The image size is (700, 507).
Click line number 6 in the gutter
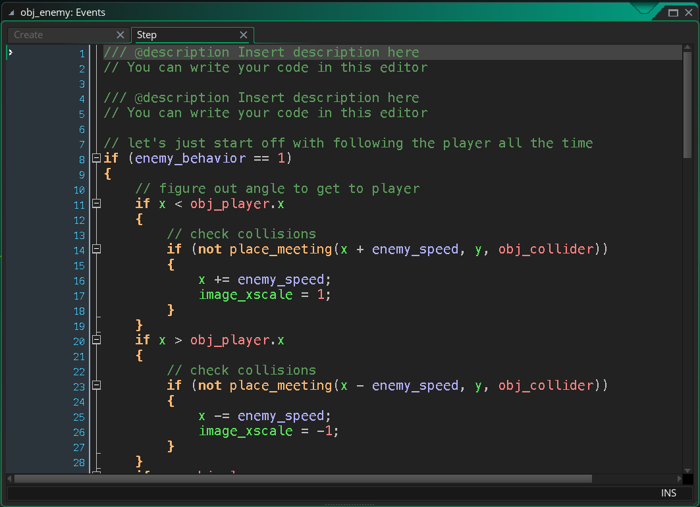pyautogui.click(x=82, y=130)
